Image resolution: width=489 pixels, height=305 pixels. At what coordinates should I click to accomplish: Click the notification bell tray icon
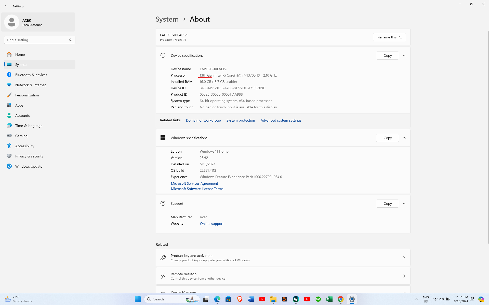[472, 299]
